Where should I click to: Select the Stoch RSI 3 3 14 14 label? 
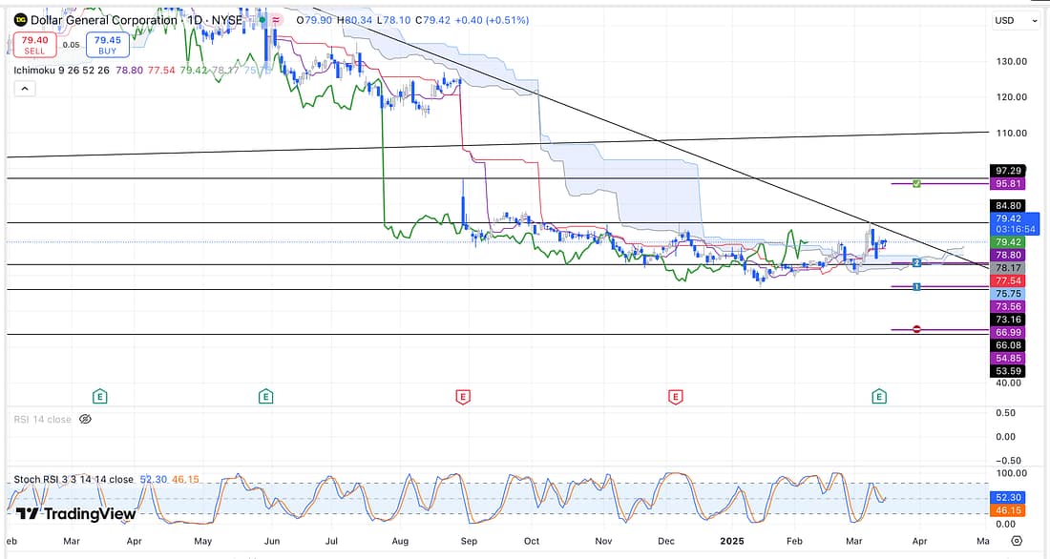click(73, 479)
